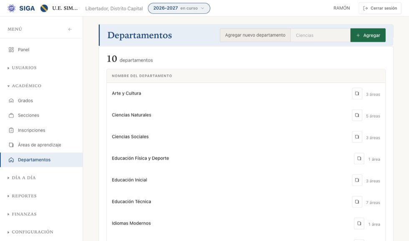Click the SIGA logo emblem

point(12,8)
